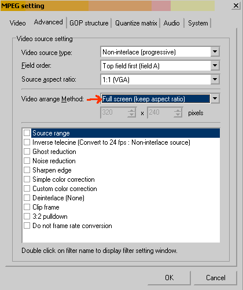Image resolution: width=243 pixels, height=290 pixels.
Task: Open the System tab
Action: (198, 23)
